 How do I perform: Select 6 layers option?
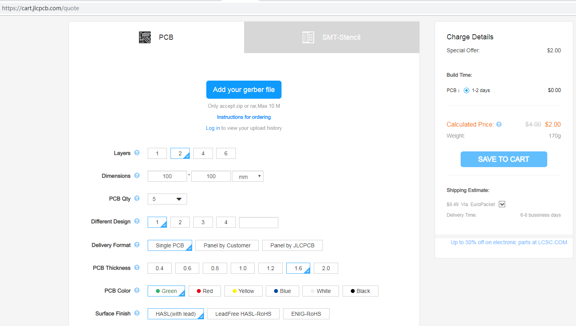tap(226, 153)
